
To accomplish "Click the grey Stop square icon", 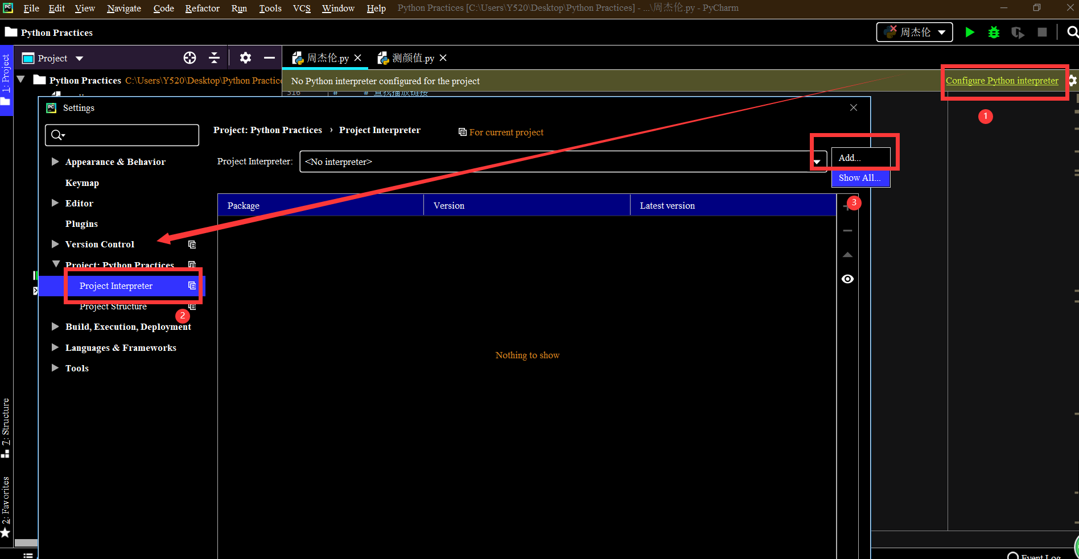I will (1042, 32).
